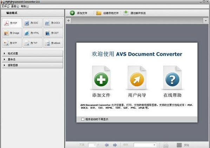Go to next page with right arrow
210x148 pixels.
pos(115,145)
